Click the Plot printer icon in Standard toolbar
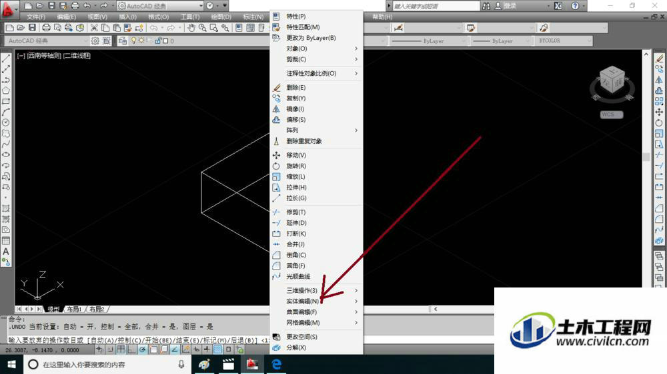 46,28
